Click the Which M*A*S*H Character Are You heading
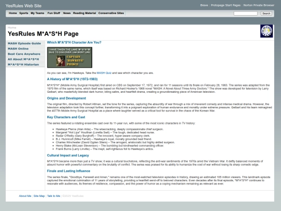 coord(74,42)
